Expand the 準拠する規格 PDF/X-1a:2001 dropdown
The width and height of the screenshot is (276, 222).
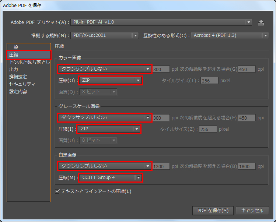coord(105,36)
